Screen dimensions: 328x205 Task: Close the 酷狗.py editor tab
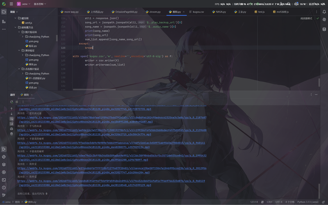click(184, 12)
